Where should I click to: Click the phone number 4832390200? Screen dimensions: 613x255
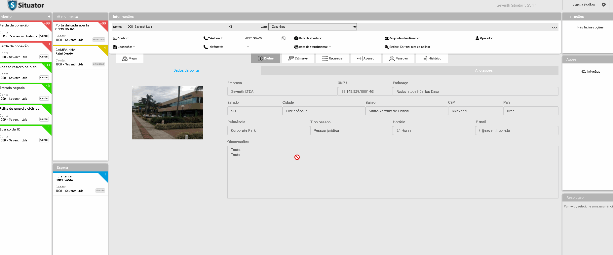[x=253, y=38]
